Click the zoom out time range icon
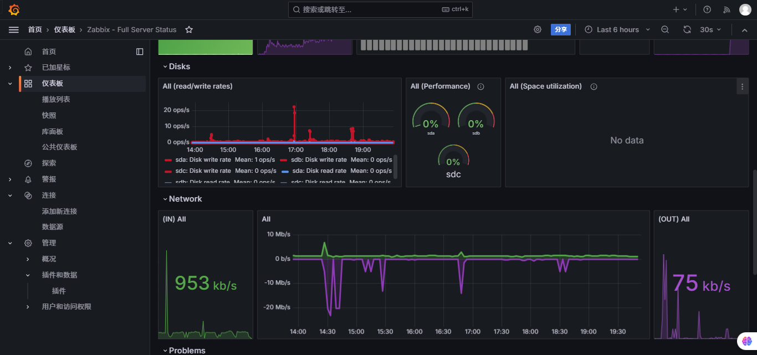This screenshot has width=757, height=355. (665, 30)
